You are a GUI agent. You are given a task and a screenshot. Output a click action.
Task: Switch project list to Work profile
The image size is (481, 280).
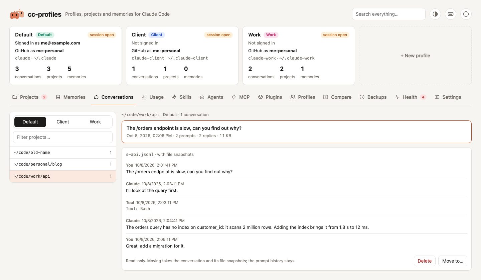95,122
